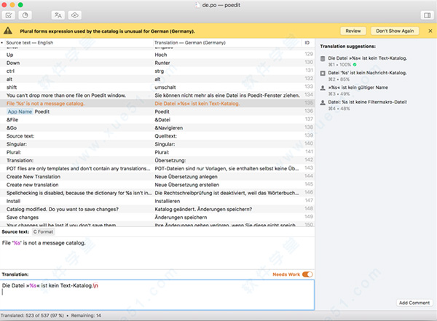Click the Add Comment button
437x321 pixels.
pyautogui.click(x=414, y=303)
